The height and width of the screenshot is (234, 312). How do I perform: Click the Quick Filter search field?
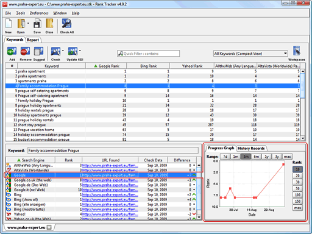pos(148,54)
